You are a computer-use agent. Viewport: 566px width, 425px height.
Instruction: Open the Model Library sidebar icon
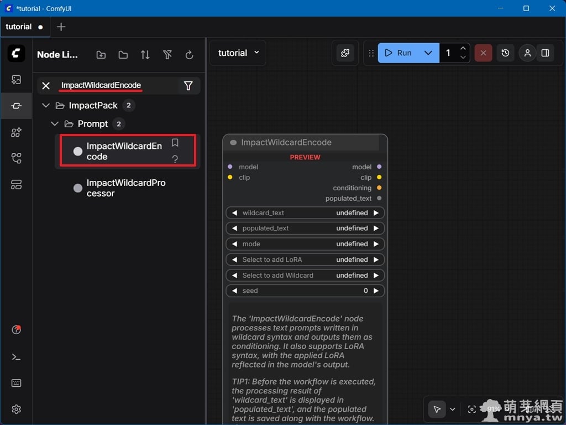pos(16,132)
